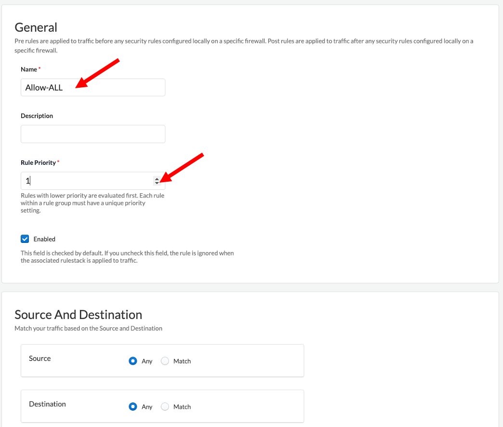
Task: Click the 'Pre rules are applied' description text
Action: 244,46
